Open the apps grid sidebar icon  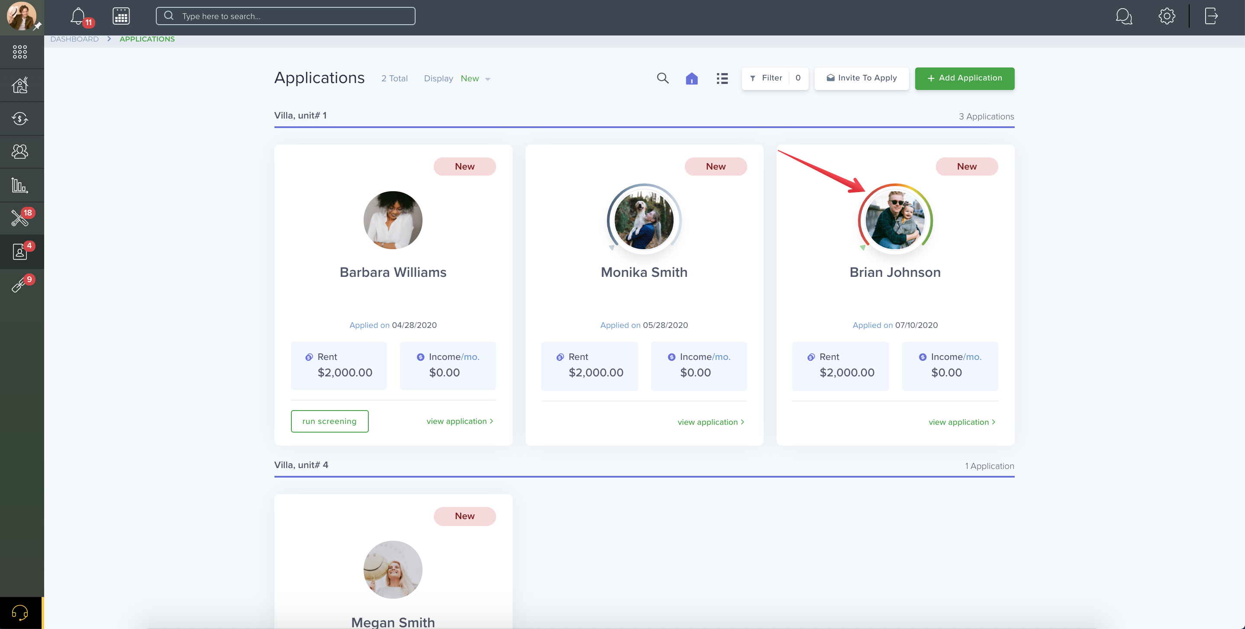point(20,51)
